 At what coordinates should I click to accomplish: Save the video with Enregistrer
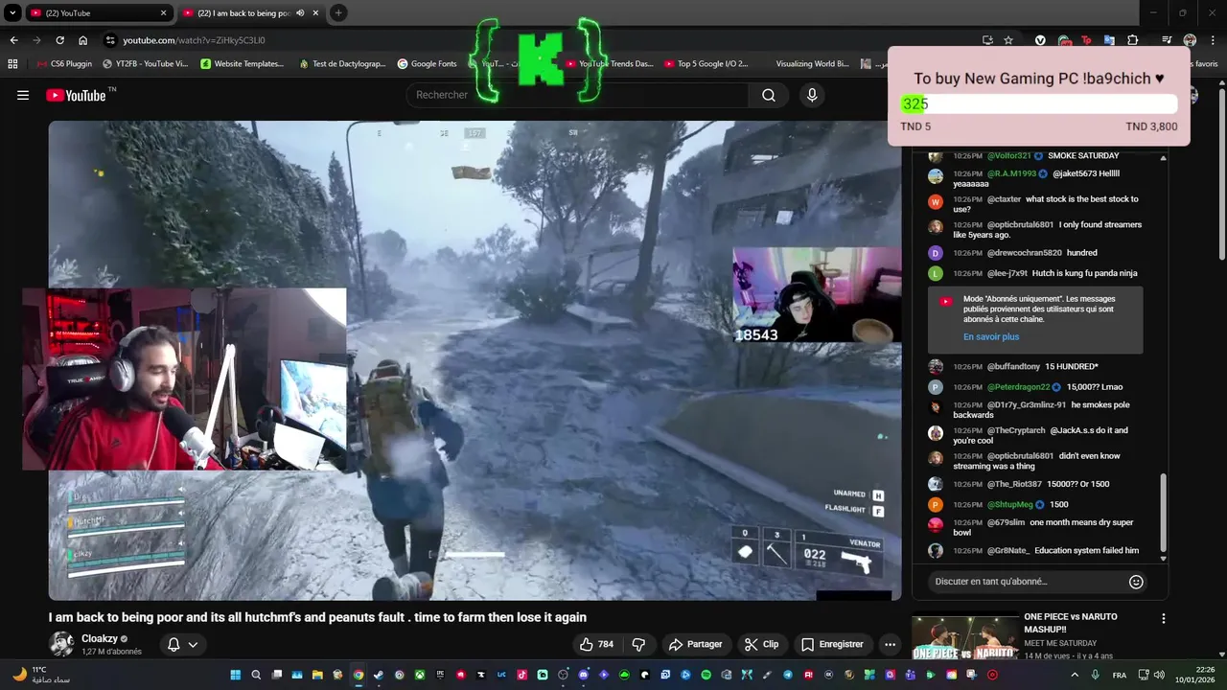click(832, 644)
